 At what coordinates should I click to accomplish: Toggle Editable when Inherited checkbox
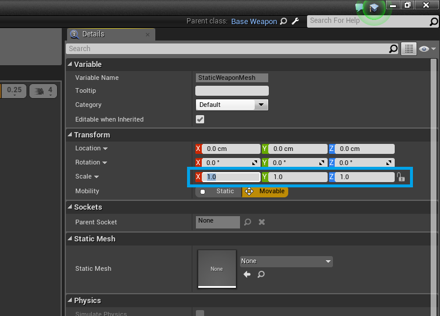pos(200,119)
